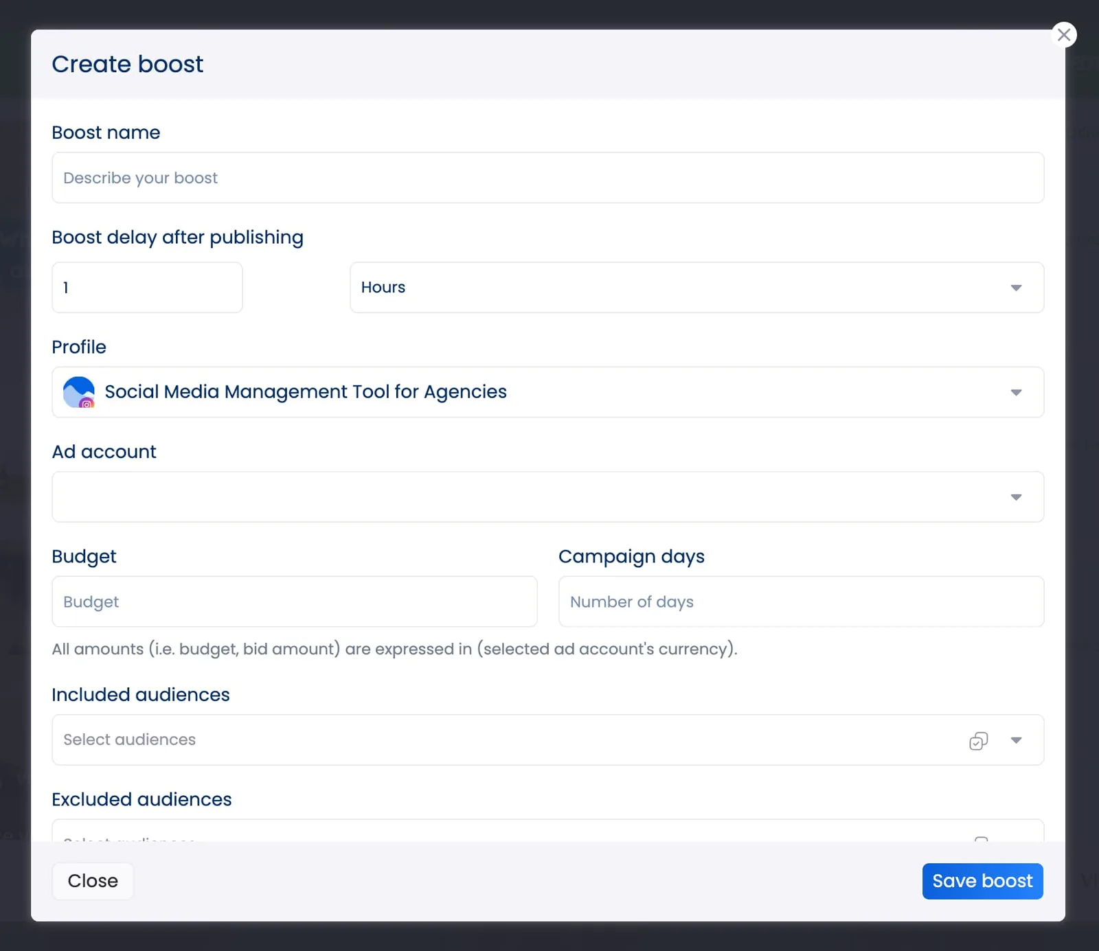Click the Boost delay after publishing label
Image resolution: width=1099 pixels, height=951 pixels.
(x=177, y=238)
